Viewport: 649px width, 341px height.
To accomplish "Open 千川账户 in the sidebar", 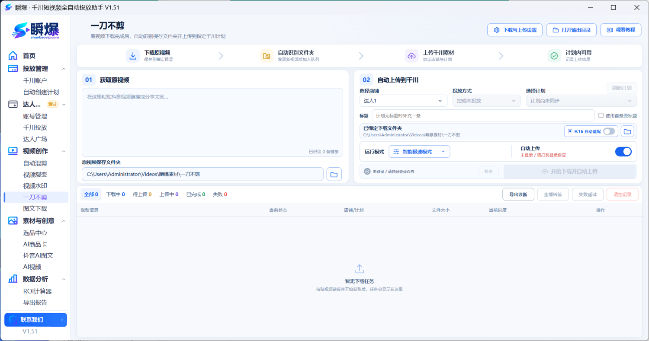I will [x=35, y=80].
